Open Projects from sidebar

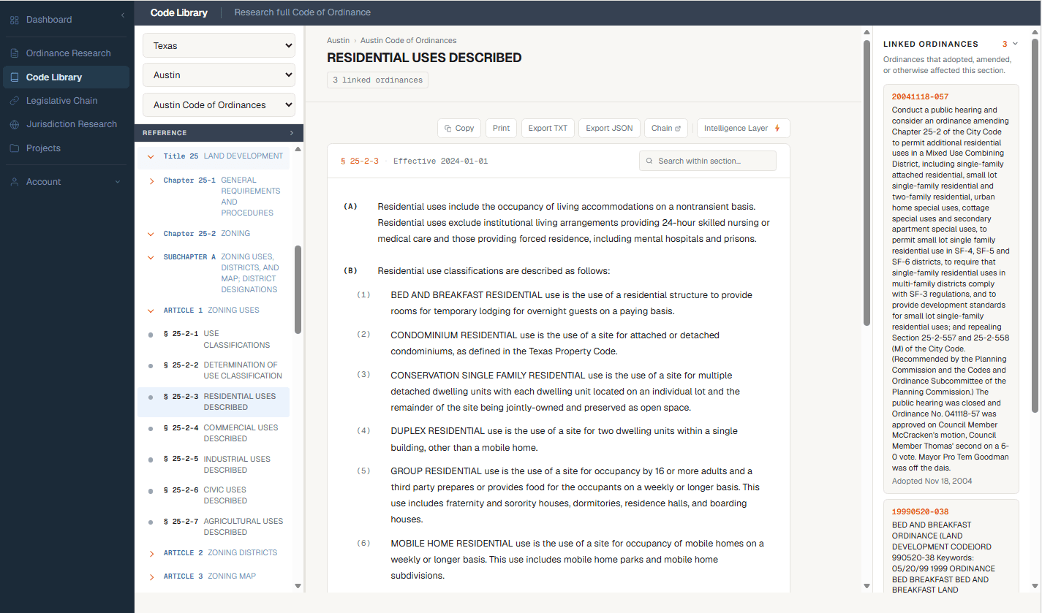point(66,148)
